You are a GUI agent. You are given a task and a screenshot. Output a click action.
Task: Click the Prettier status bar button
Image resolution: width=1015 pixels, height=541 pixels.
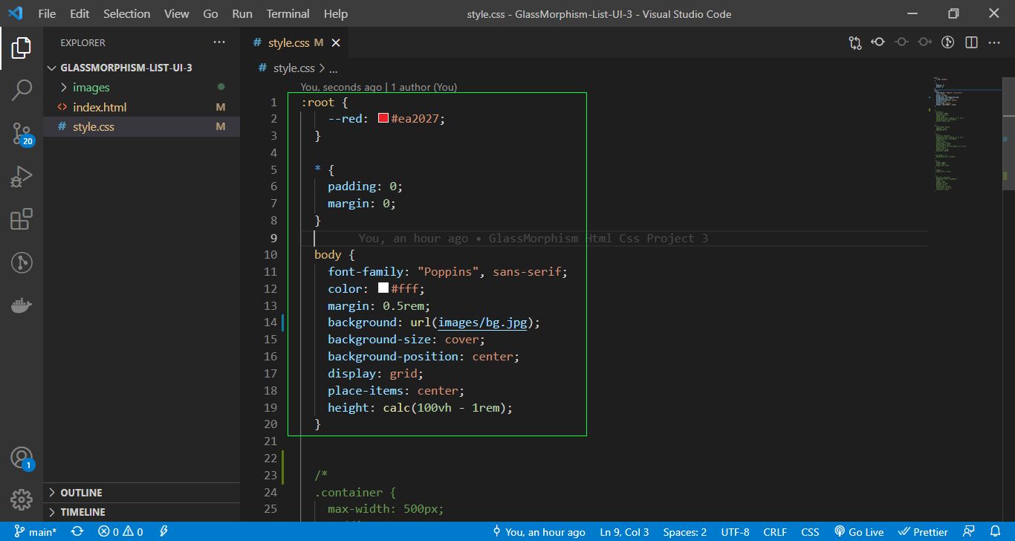point(923,532)
